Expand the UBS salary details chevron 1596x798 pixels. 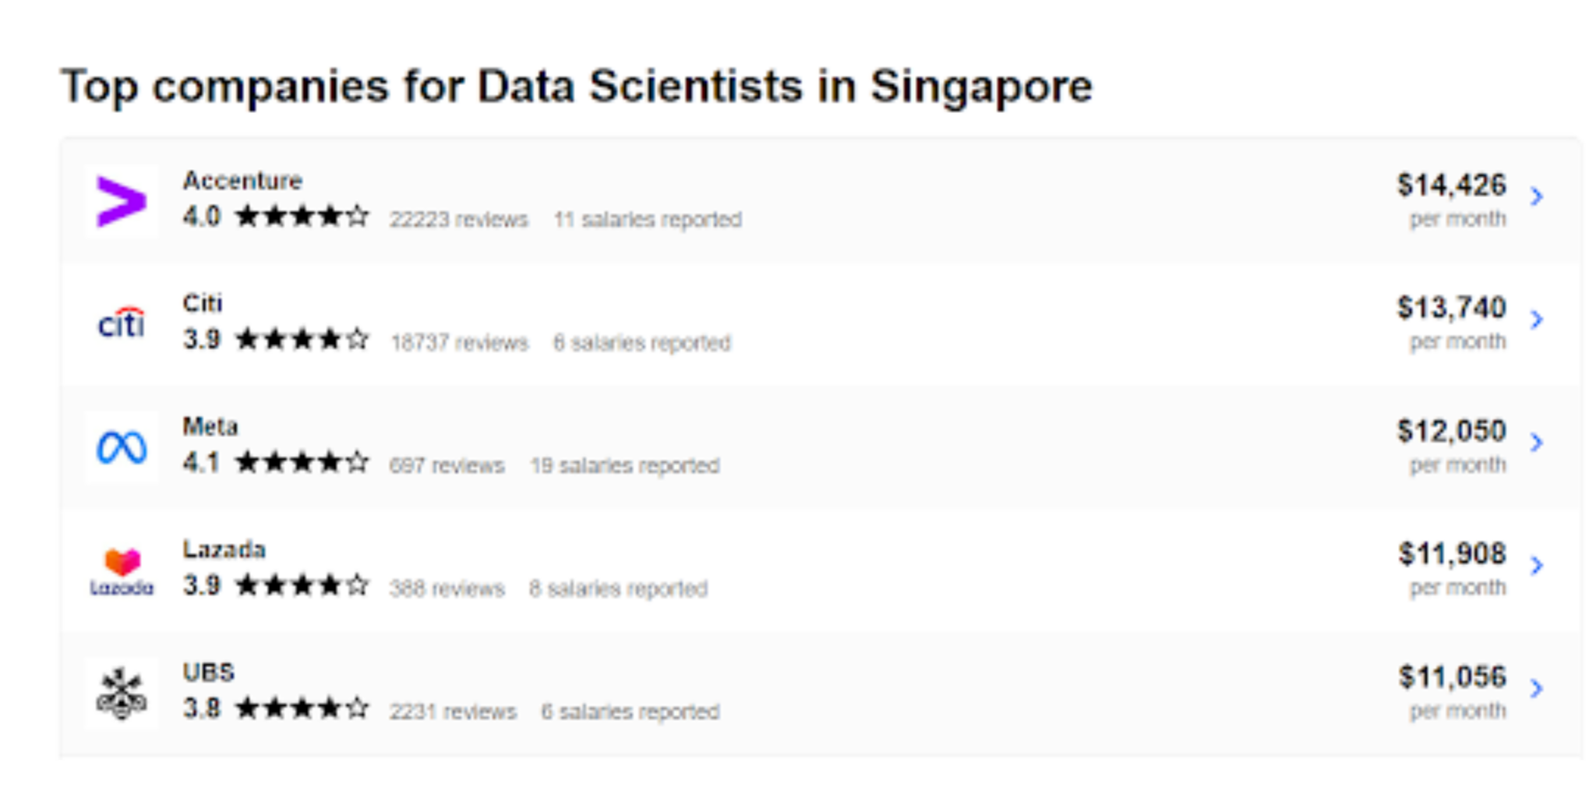[1538, 688]
